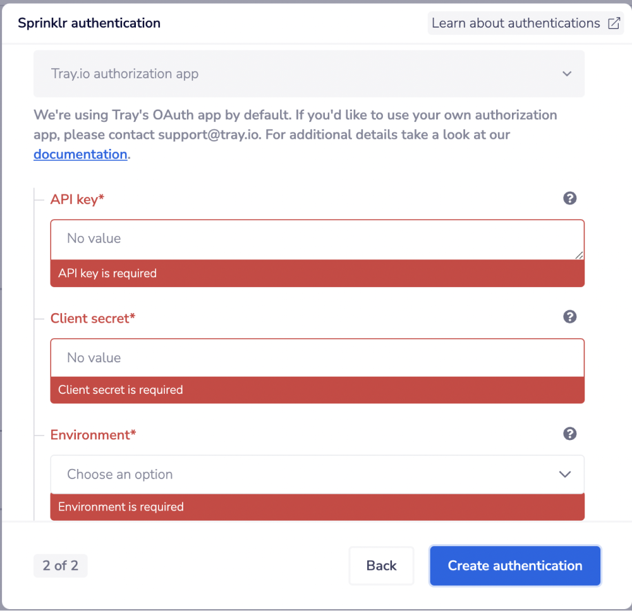This screenshot has width=632, height=611.
Task: Click the Environment dropdown chevron arrow
Action: tap(565, 474)
